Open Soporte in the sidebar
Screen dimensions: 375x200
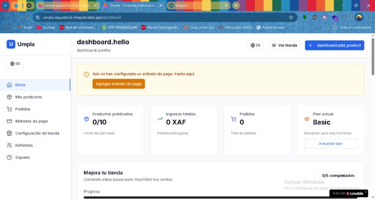point(35,158)
